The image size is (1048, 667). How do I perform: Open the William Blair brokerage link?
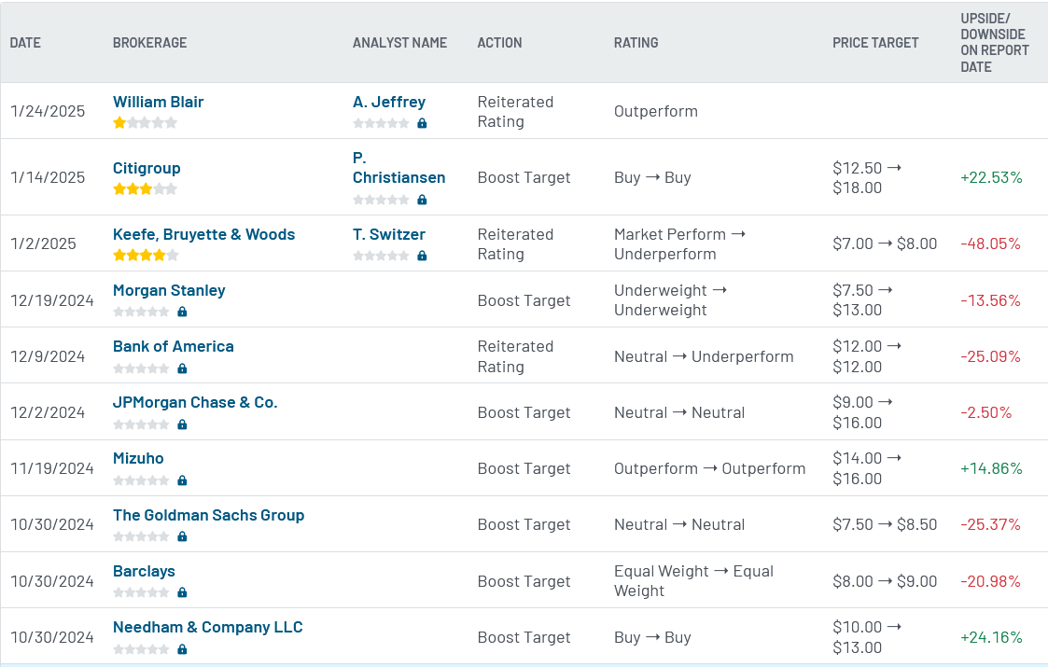158,102
